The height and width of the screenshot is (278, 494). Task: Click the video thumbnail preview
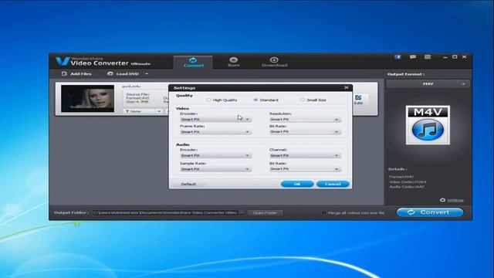(87, 98)
